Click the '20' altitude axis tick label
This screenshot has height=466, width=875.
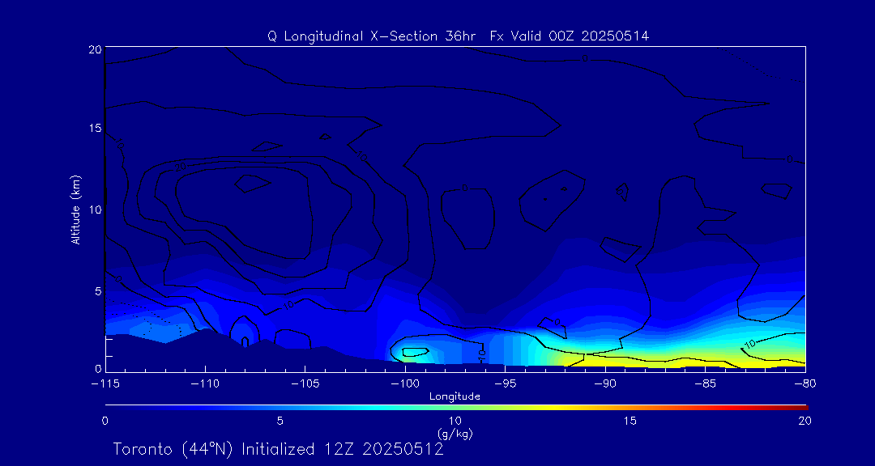[94, 49]
